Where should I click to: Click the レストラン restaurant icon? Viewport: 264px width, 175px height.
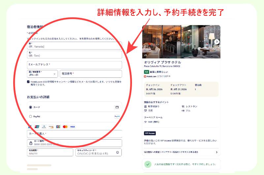point(183,106)
